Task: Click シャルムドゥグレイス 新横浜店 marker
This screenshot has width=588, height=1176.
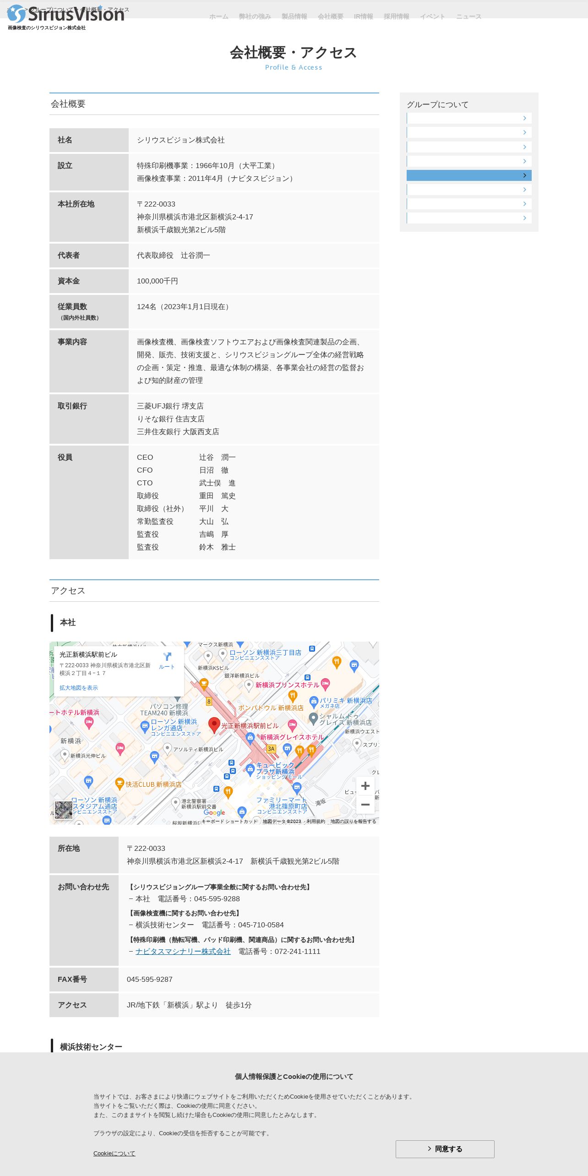Action: 313,719
